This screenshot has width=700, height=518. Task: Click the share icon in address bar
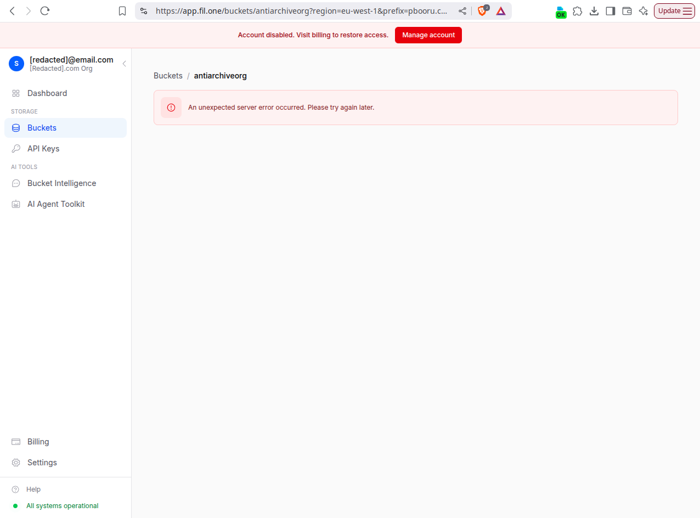(462, 11)
